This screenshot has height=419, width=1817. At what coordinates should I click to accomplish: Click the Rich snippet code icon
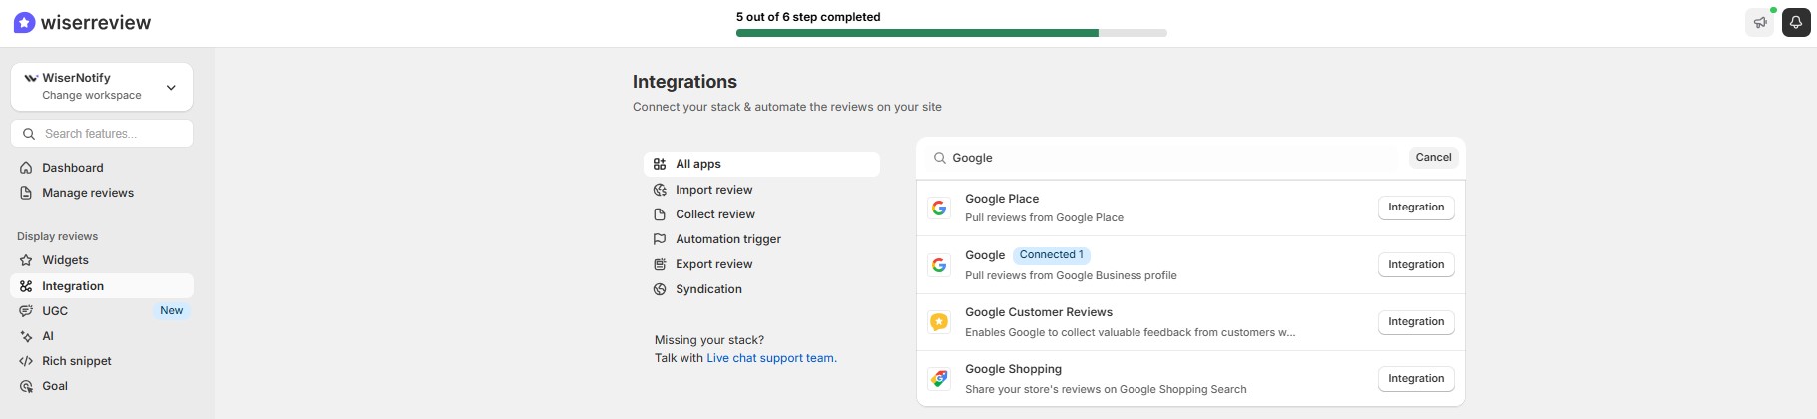26,361
